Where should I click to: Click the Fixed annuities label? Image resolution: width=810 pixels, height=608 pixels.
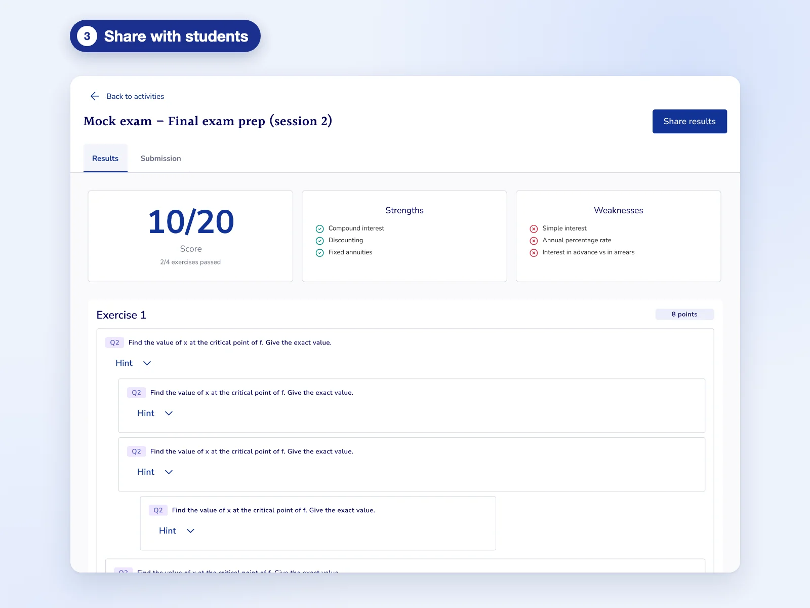pyautogui.click(x=350, y=252)
